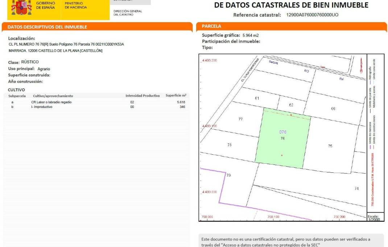Click the 750.000 coordinate label
Screen dimensions: 388x247
[x=207, y=217]
